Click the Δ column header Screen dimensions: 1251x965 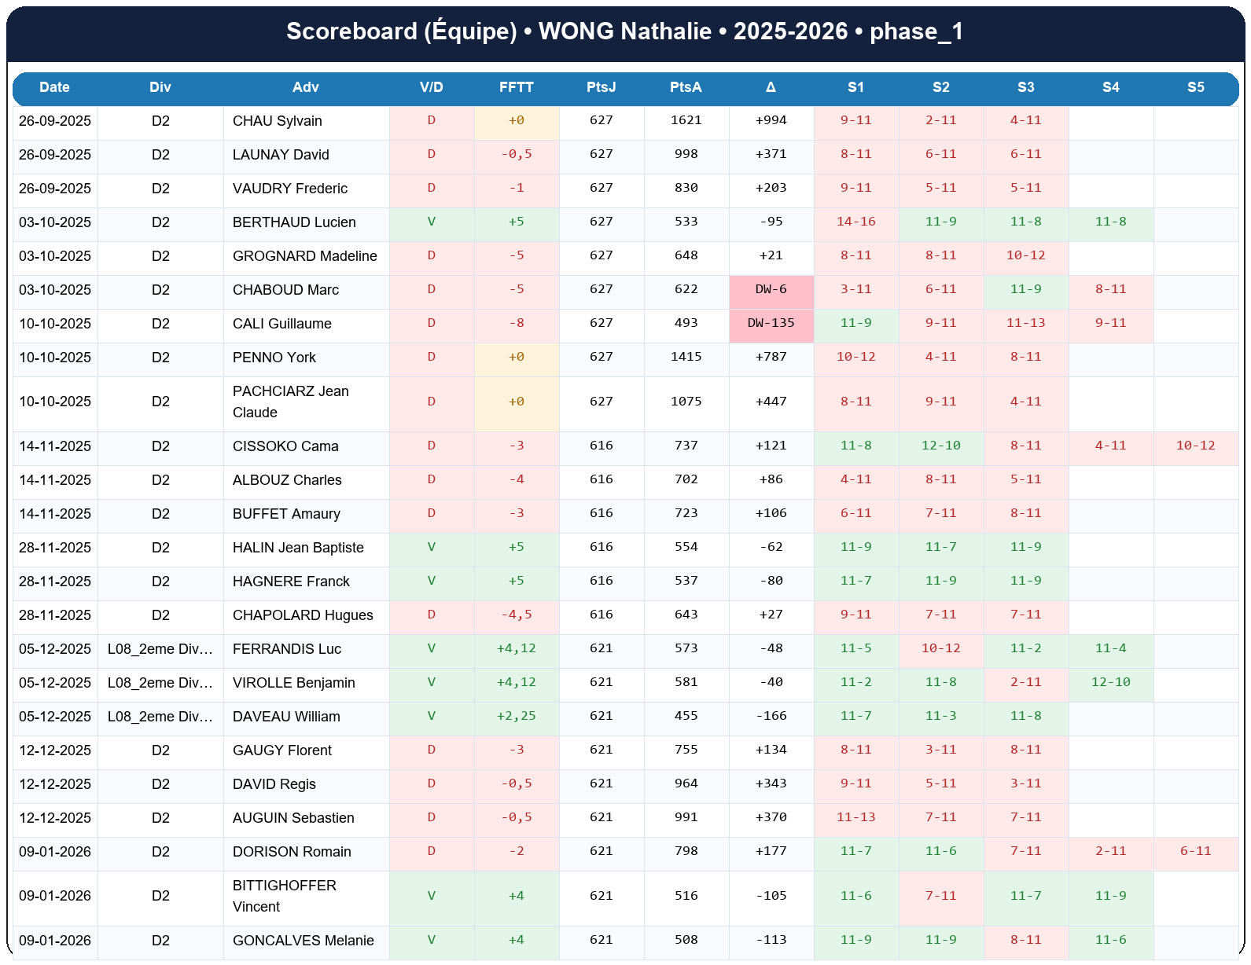pyautogui.click(x=771, y=87)
